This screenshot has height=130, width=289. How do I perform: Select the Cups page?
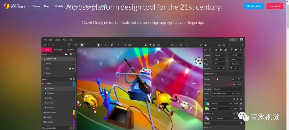click(58, 73)
